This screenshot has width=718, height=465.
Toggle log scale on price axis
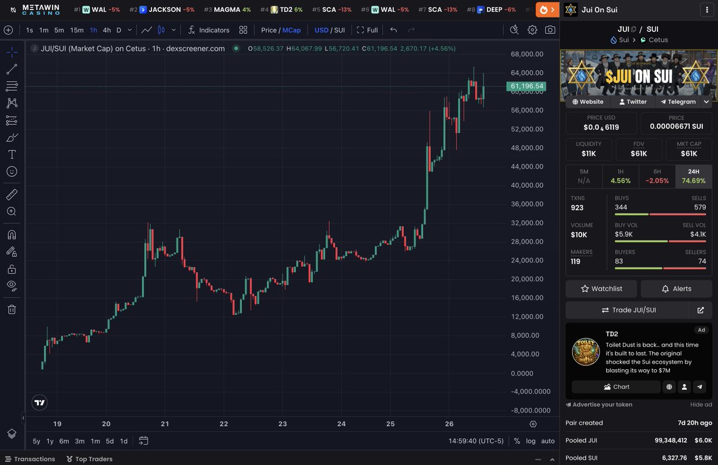531,441
